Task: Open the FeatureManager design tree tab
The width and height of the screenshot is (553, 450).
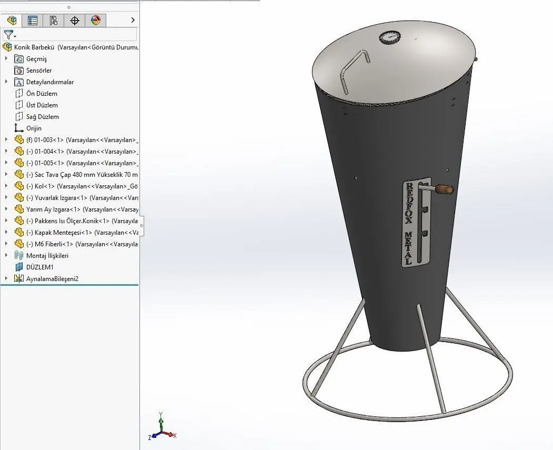Action: (x=12, y=21)
